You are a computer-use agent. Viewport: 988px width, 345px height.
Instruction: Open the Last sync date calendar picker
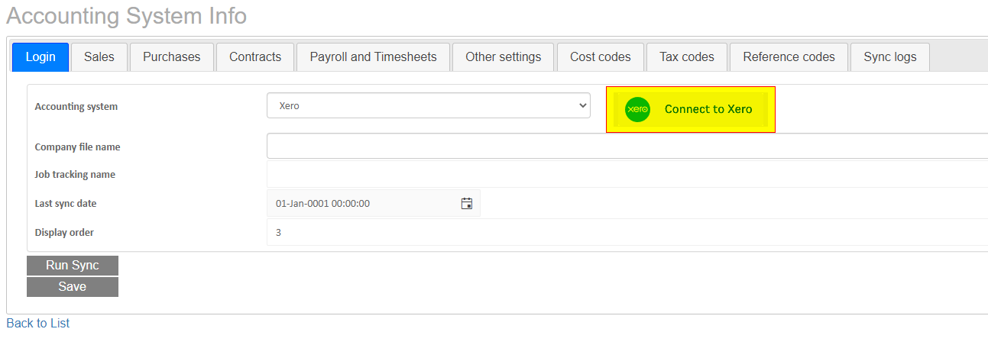(467, 203)
